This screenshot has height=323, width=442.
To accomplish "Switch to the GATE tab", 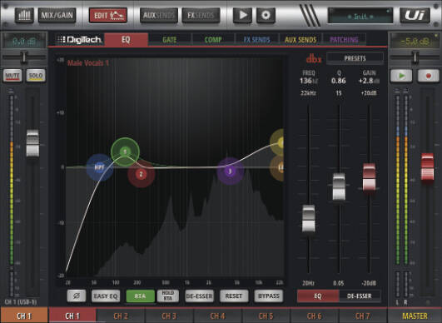I will [x=170, y=40].
